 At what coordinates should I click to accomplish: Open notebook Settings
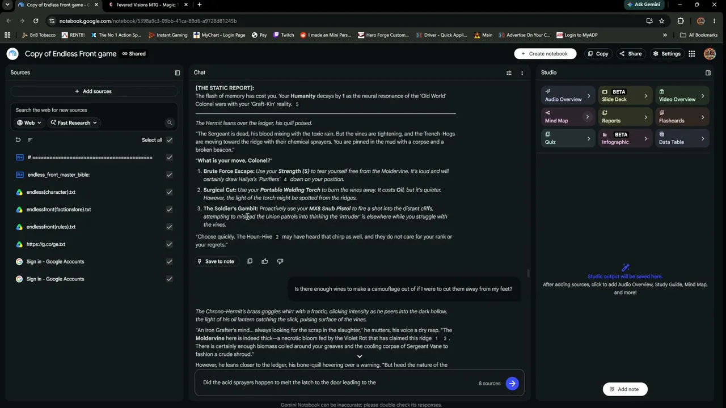pos(666,54)
